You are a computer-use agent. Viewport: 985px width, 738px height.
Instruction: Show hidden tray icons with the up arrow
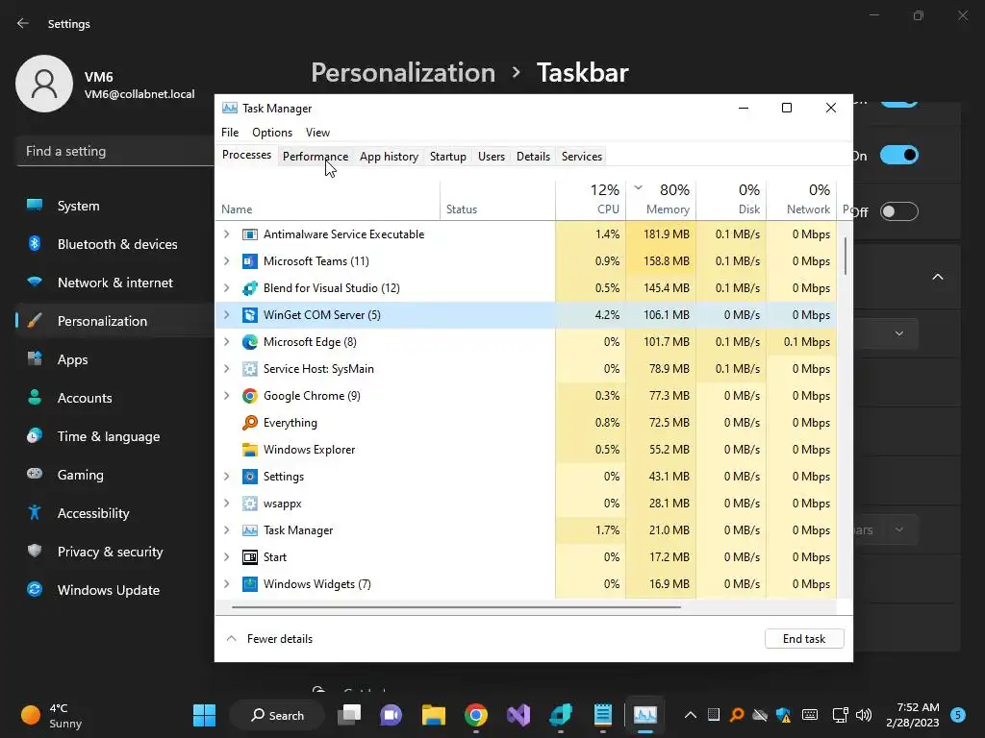click(x=691, y=715)
